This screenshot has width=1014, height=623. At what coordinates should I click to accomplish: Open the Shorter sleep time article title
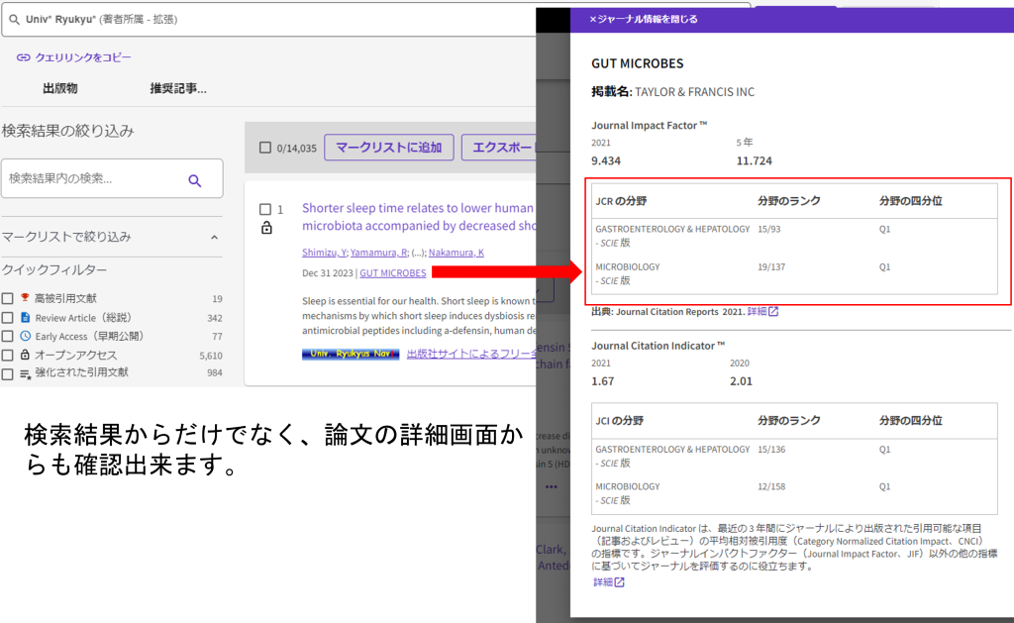pyautogui.click(x=419, y=217)
